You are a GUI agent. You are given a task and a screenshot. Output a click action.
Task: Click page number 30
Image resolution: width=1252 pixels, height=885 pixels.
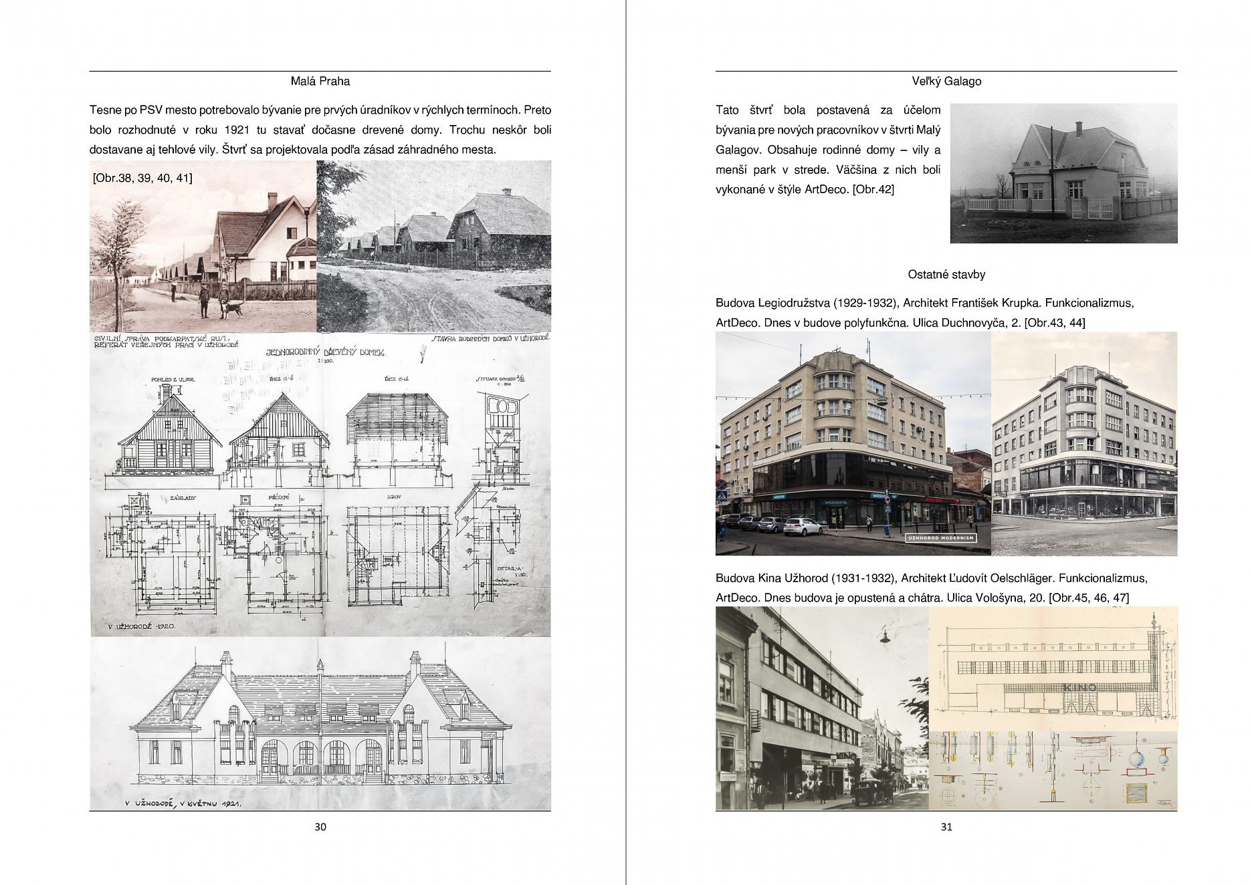point(320,827)
